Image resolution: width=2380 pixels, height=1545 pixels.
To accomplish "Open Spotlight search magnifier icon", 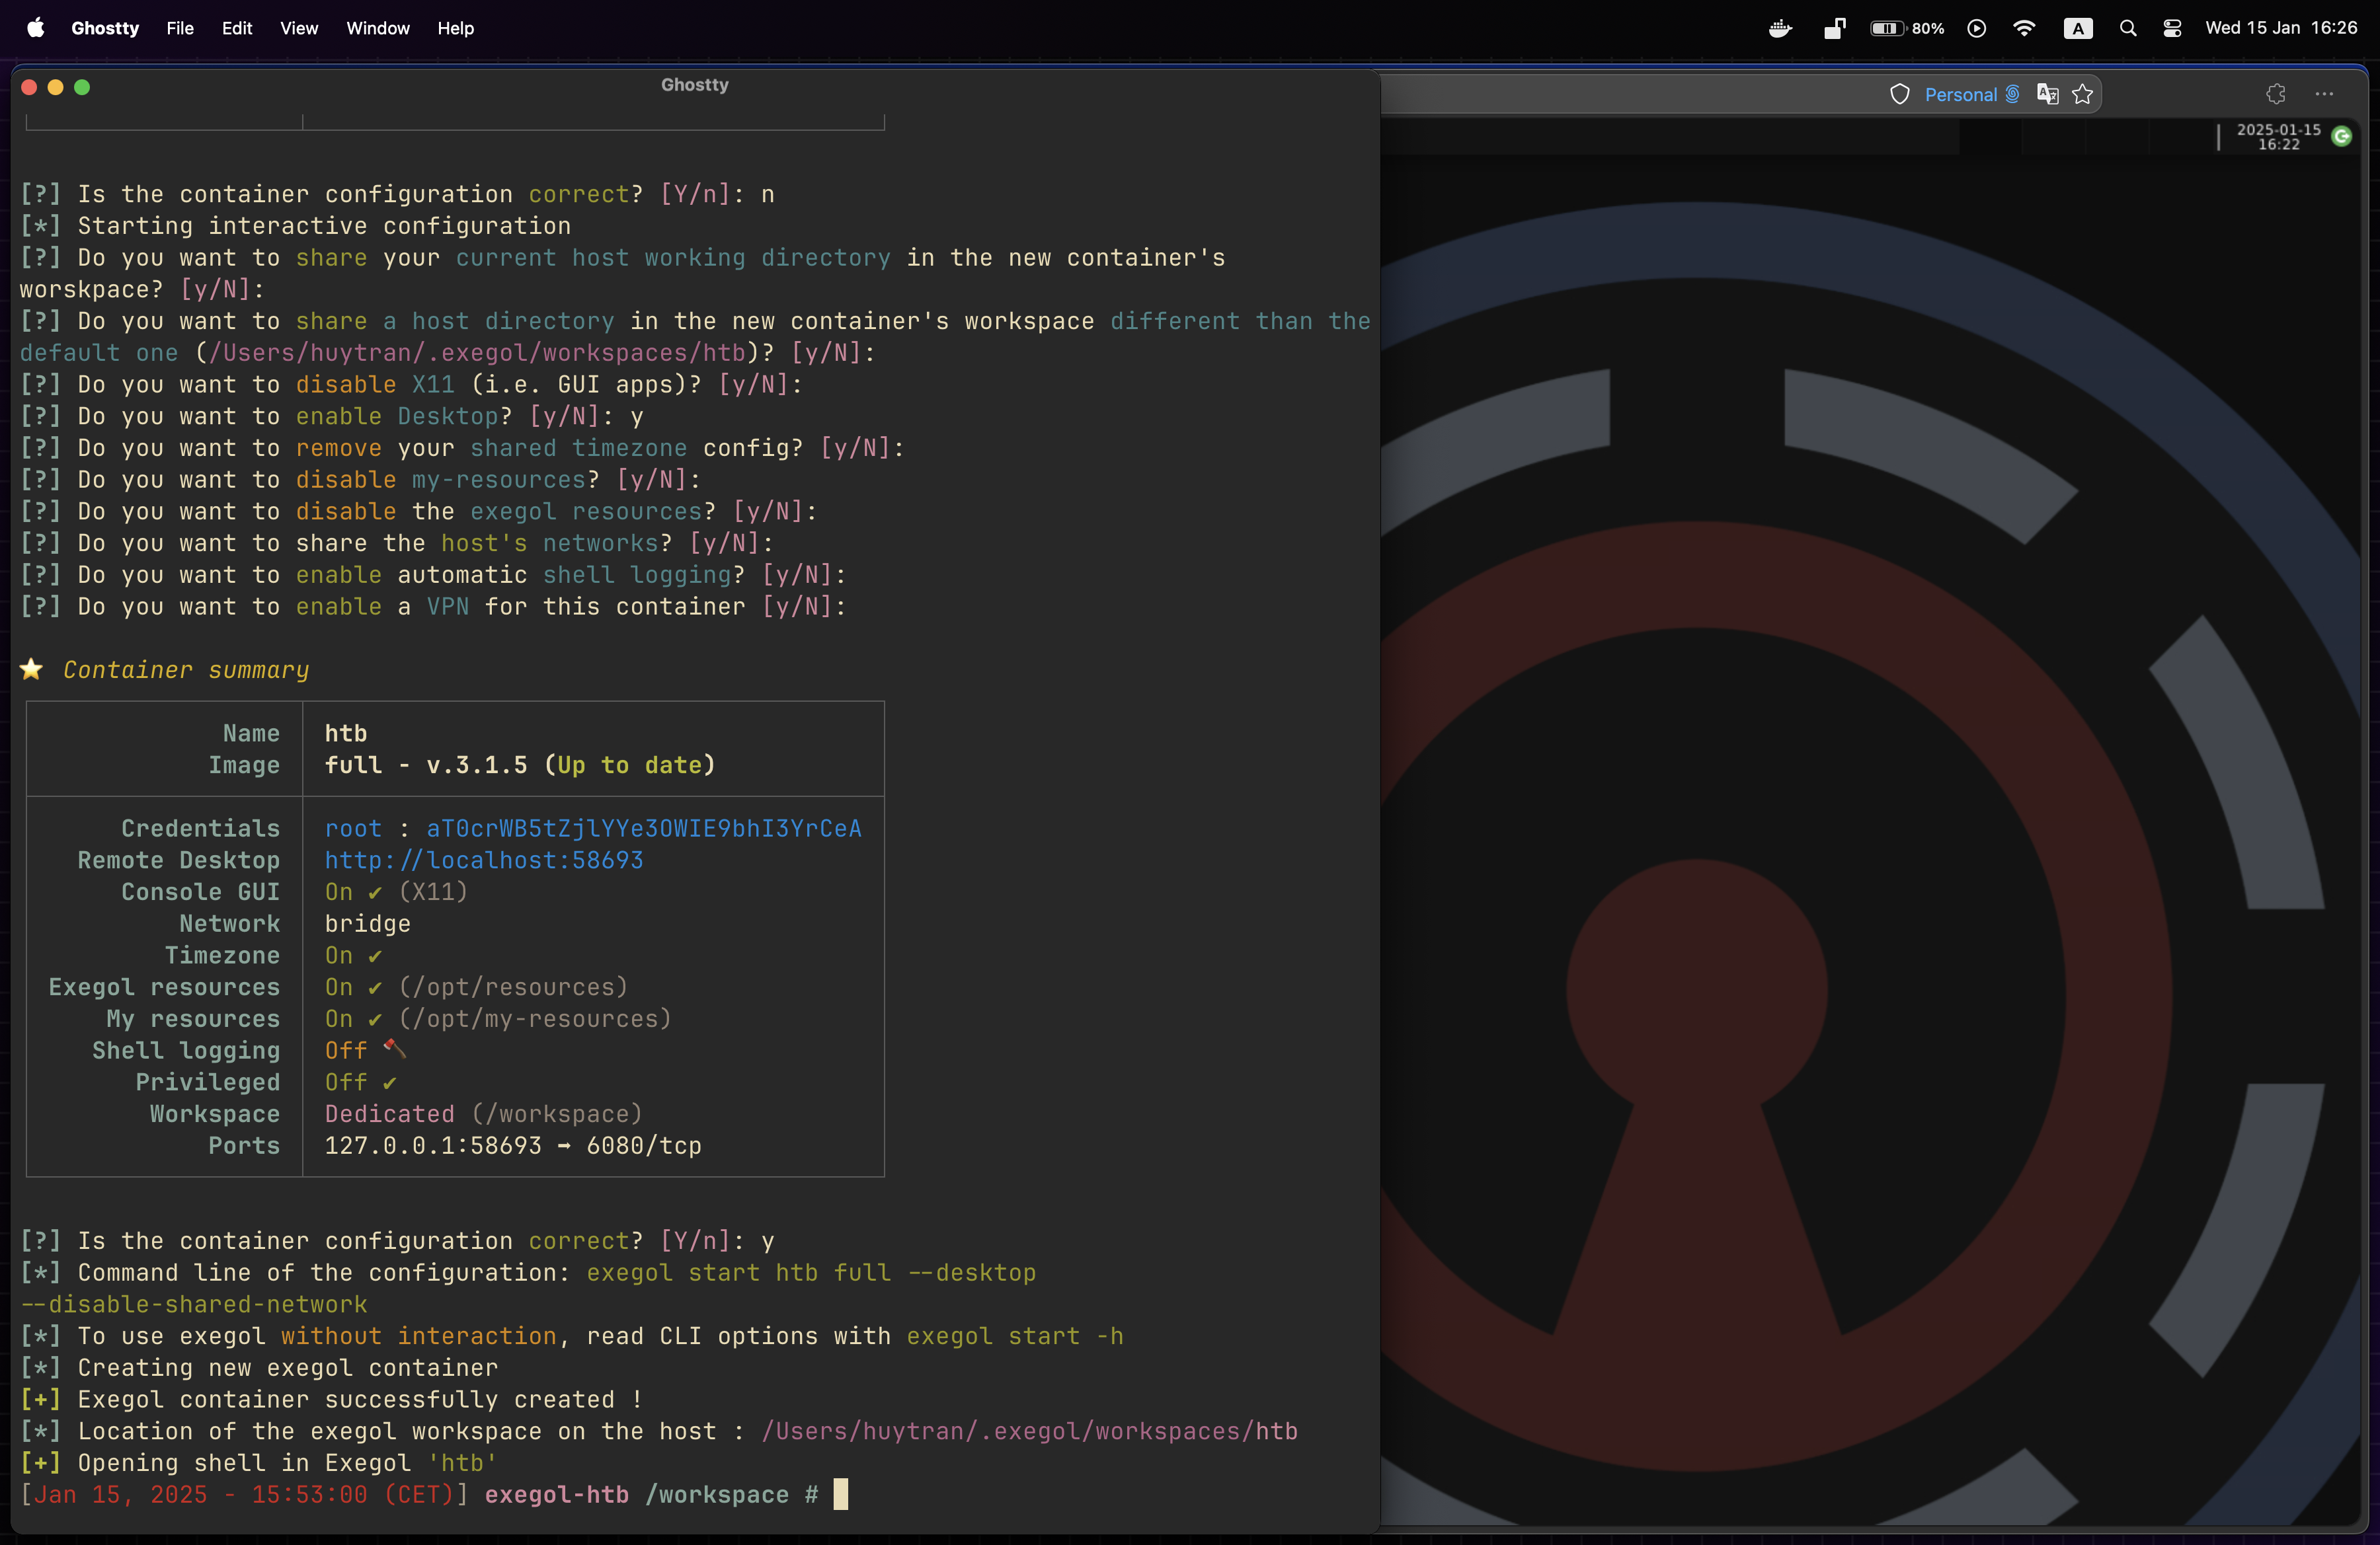I will pyautogui.click(x=2128, y=28).
